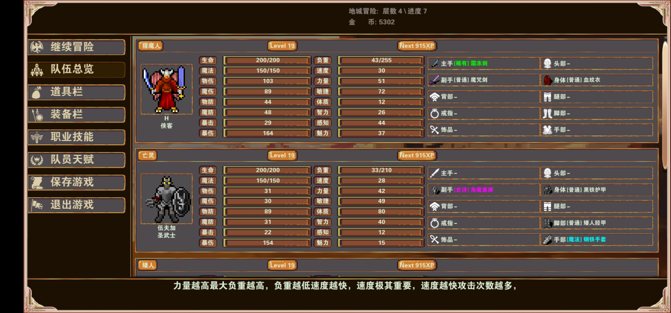Click the winged sword icon beside 职业技能
Screen dimensions: 671x313
point(37,137)
